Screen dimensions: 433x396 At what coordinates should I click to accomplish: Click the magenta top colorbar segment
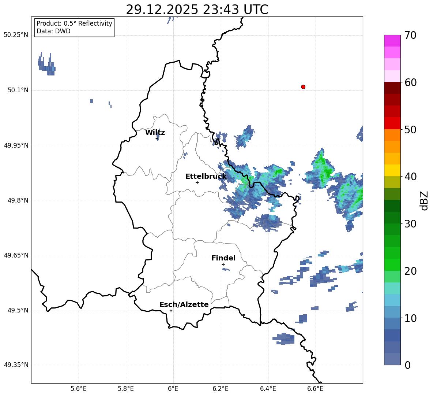click(x=392, y=41)
